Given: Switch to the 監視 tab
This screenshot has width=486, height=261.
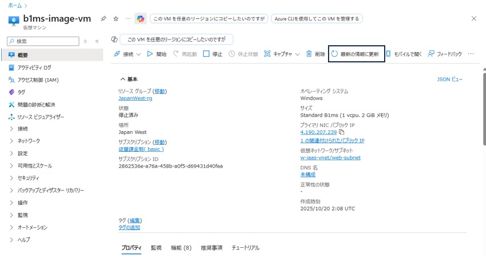Looking at the screenshot, I should click(x=156, y=248).
